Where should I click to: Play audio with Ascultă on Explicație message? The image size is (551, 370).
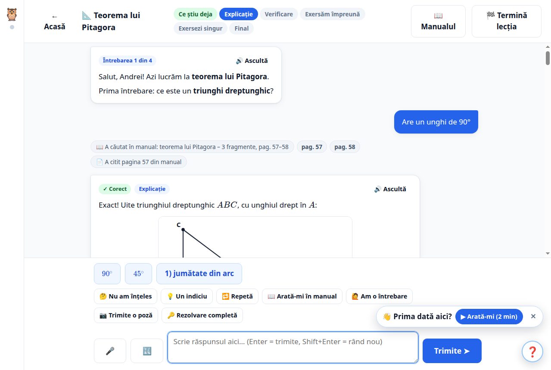(390, 189)
